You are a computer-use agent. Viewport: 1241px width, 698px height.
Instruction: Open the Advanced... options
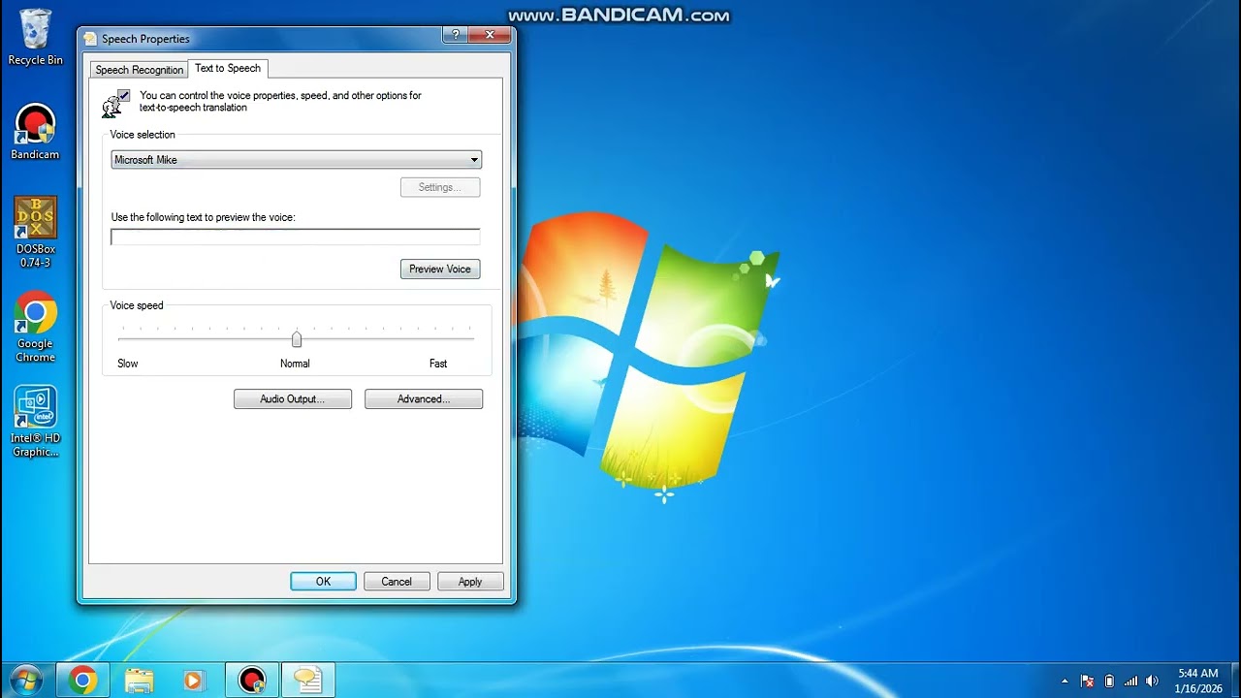424,399
